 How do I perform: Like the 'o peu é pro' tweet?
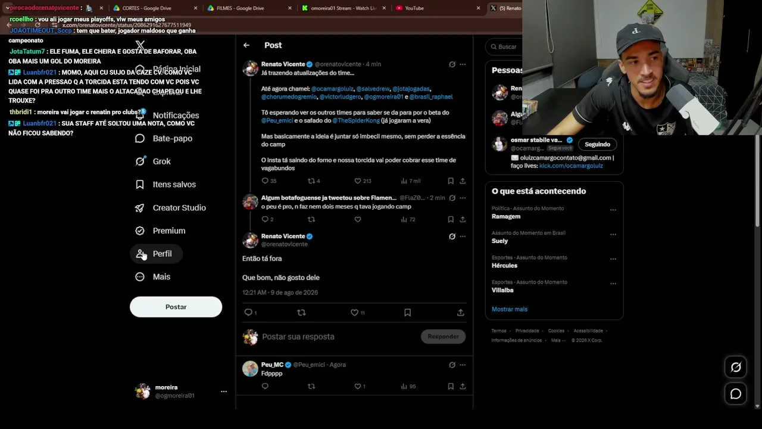(358, 219)
